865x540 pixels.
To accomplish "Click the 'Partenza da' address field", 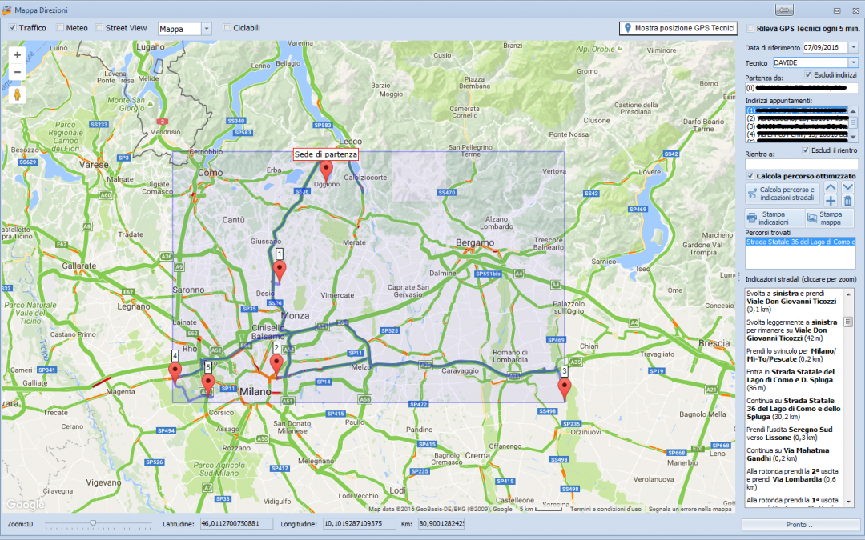I will [x=802, y=88].
